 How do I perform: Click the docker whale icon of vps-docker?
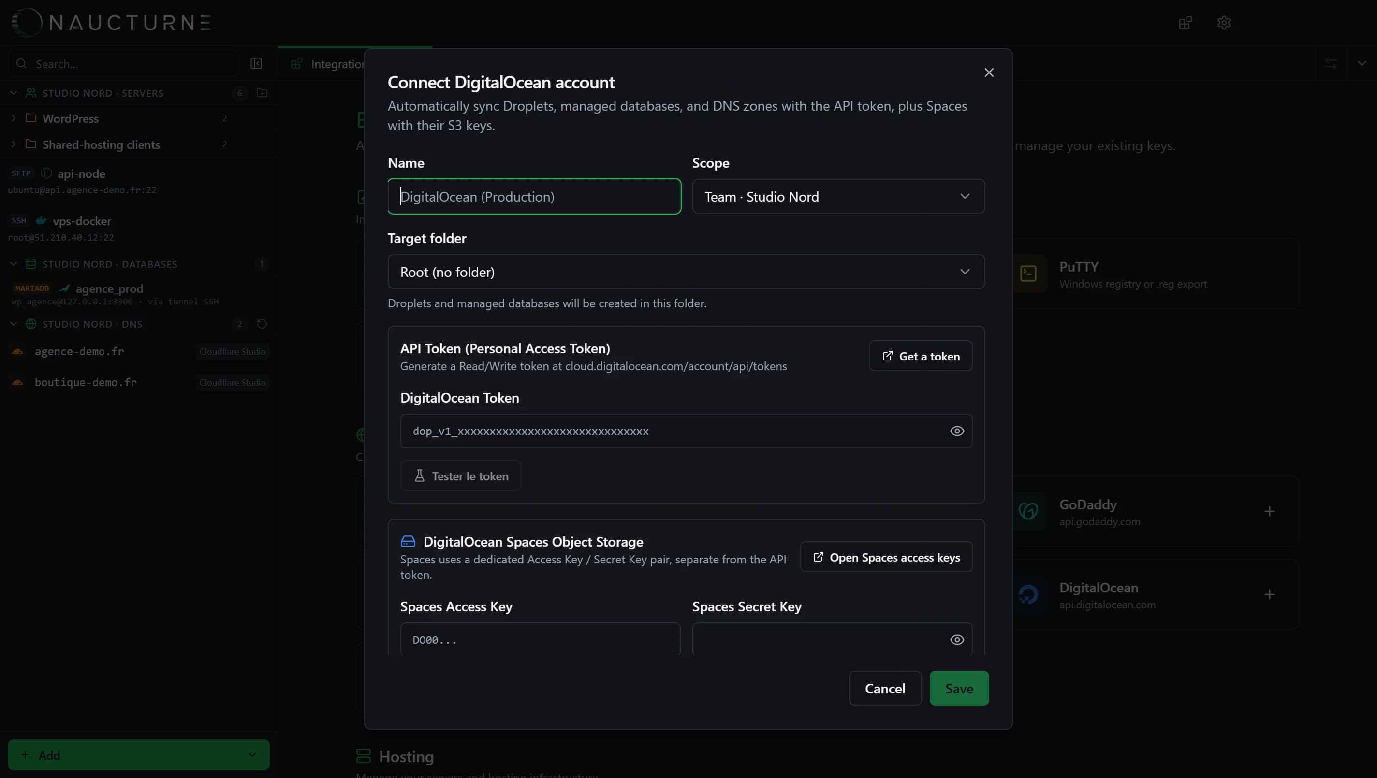41,221
